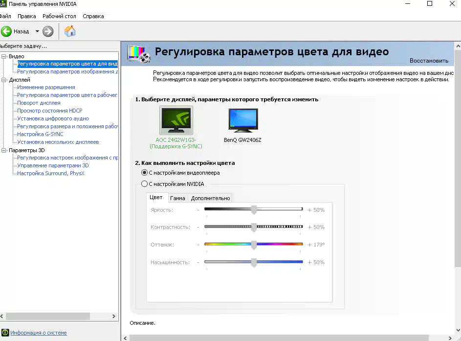The height and width of the screenshot is (341, 461).
Task: Switch to the 'Дополнительно' tab
Action: point(211,198)
